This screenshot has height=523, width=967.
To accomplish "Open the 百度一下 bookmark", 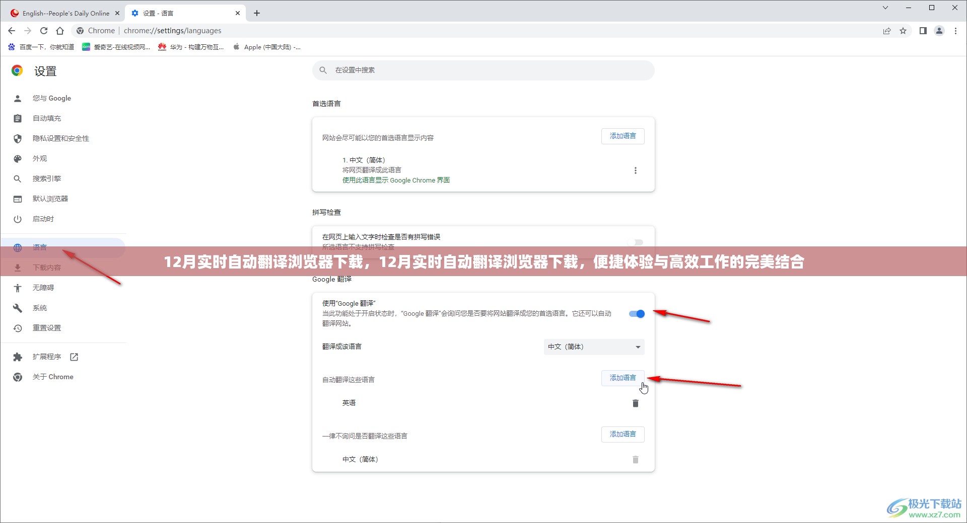I will tap(41, 47).
